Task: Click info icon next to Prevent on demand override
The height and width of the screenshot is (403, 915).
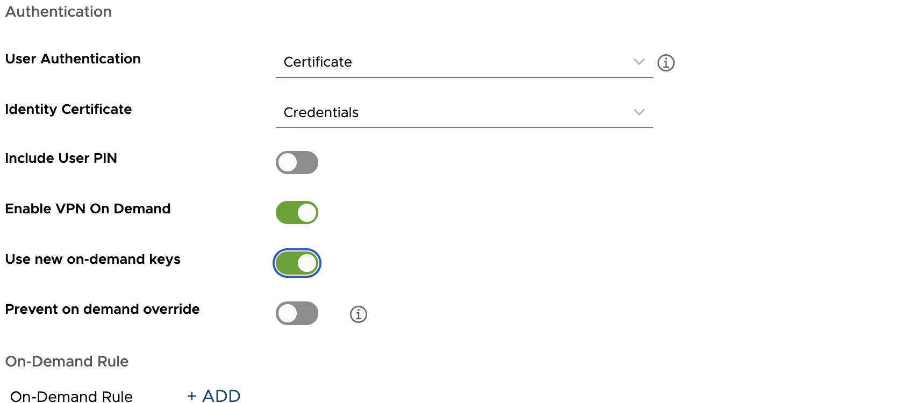Action: [x=358, y=314]
